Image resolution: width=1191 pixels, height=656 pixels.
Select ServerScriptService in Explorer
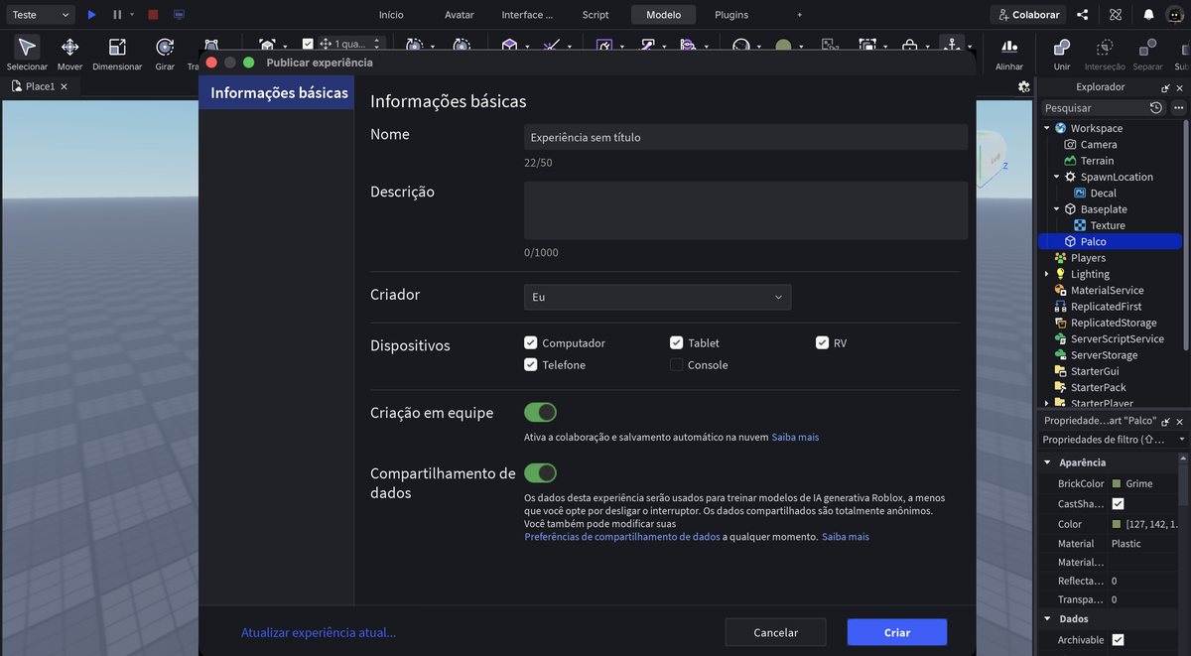pyautogui.click(x=1117, y=338)
